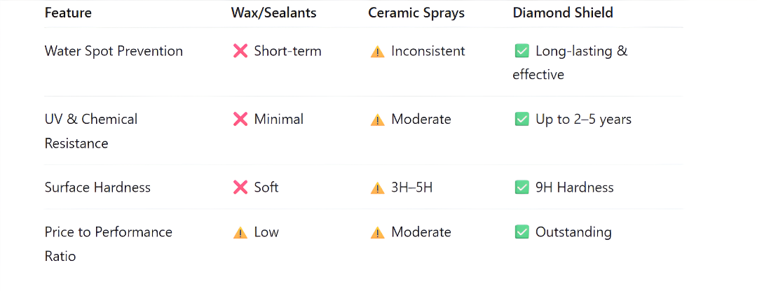This screenshot has width=757, height=291.
Task: Click the warning triangle beside Low
Action: pyautogui.click(x=240, y=233)
